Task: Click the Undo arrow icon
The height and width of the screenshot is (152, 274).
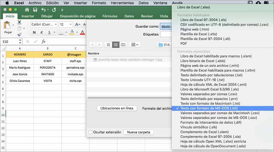Action: [43, 10]
